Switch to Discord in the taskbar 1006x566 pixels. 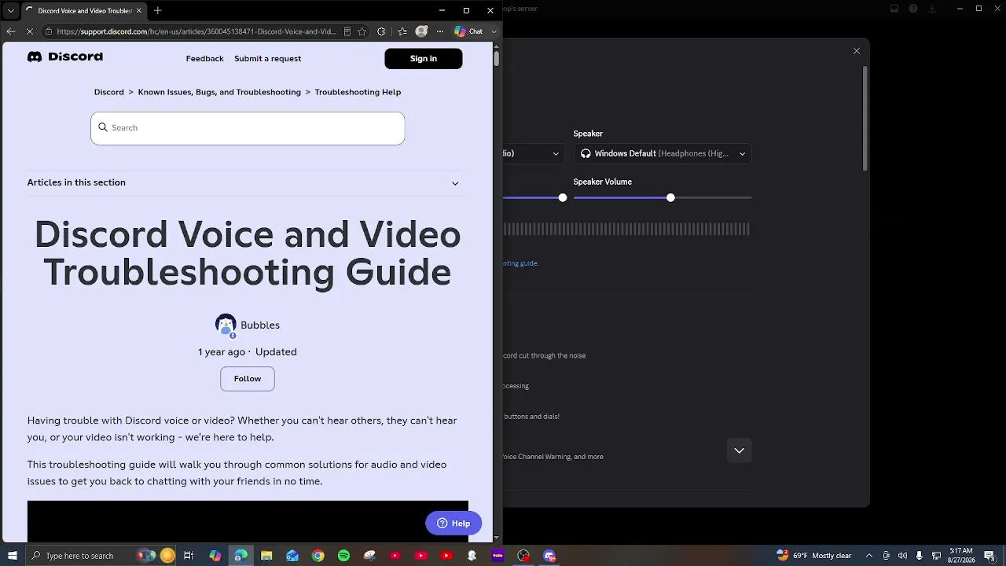(549, 556)
